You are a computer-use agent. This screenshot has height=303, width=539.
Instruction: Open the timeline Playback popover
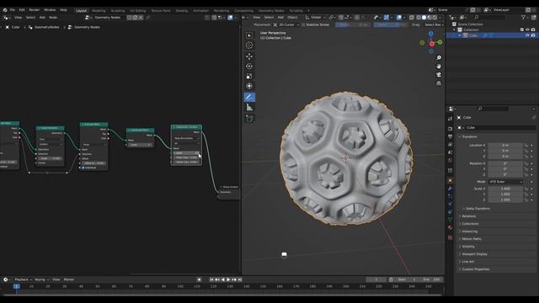pos(24,279)
